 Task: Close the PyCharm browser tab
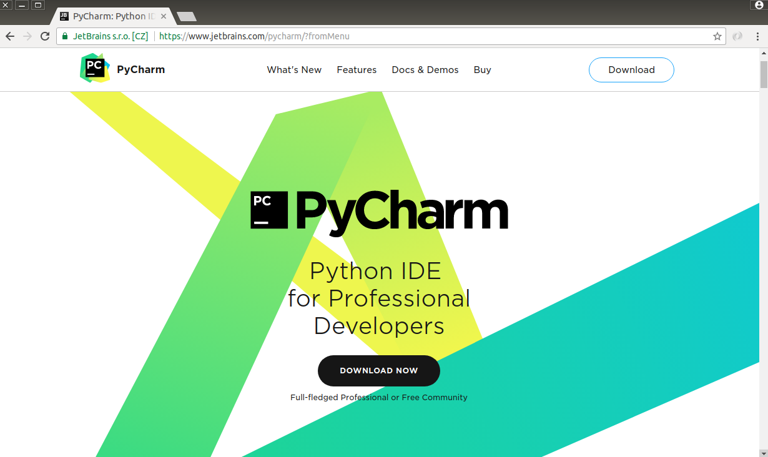click(164, 16)
